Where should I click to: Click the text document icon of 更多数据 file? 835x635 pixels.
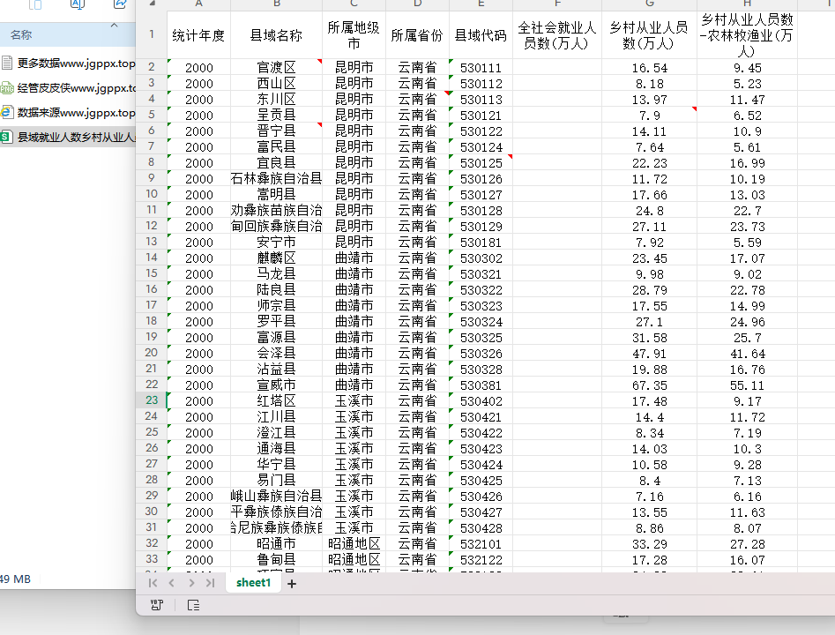(7, 63)
